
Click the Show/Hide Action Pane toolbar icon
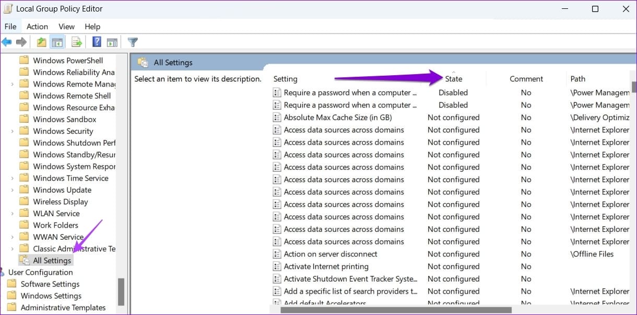click(112, 42)
